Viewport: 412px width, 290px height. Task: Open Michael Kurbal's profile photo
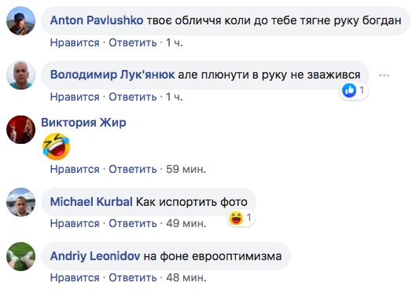(x=20, y=202)
